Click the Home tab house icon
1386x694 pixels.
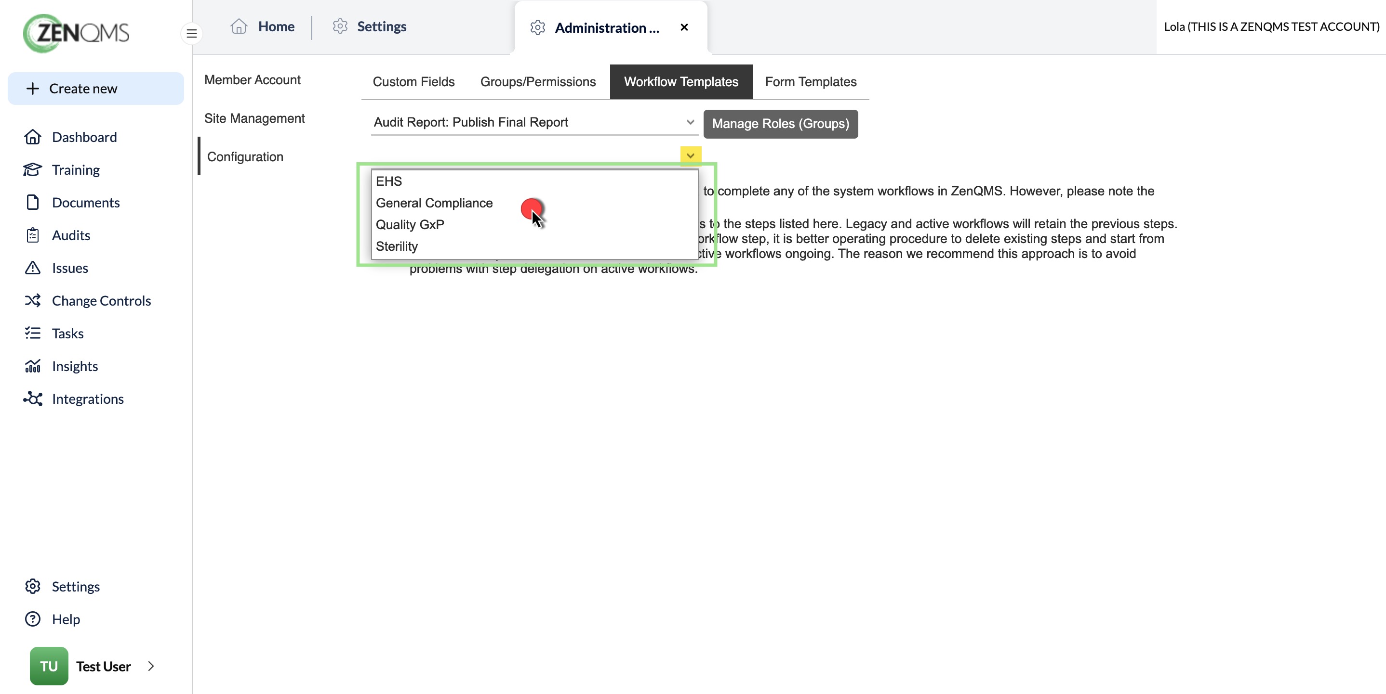pyautogui.click(x=239, y=26)
